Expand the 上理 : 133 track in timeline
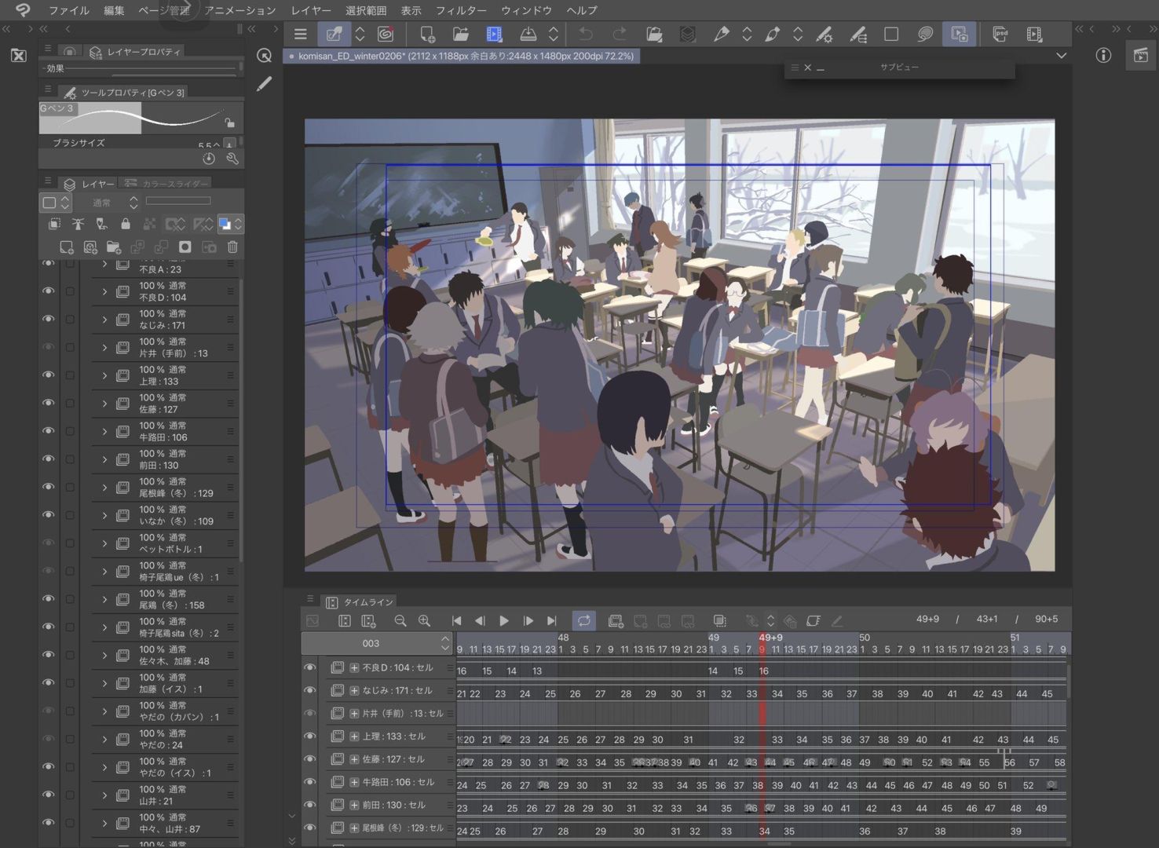The width and height of the screenshot is (1159, 848). [x=354, y=737]
